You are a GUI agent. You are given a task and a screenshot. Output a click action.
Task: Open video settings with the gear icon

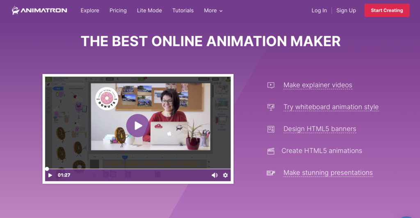(225, 175)
